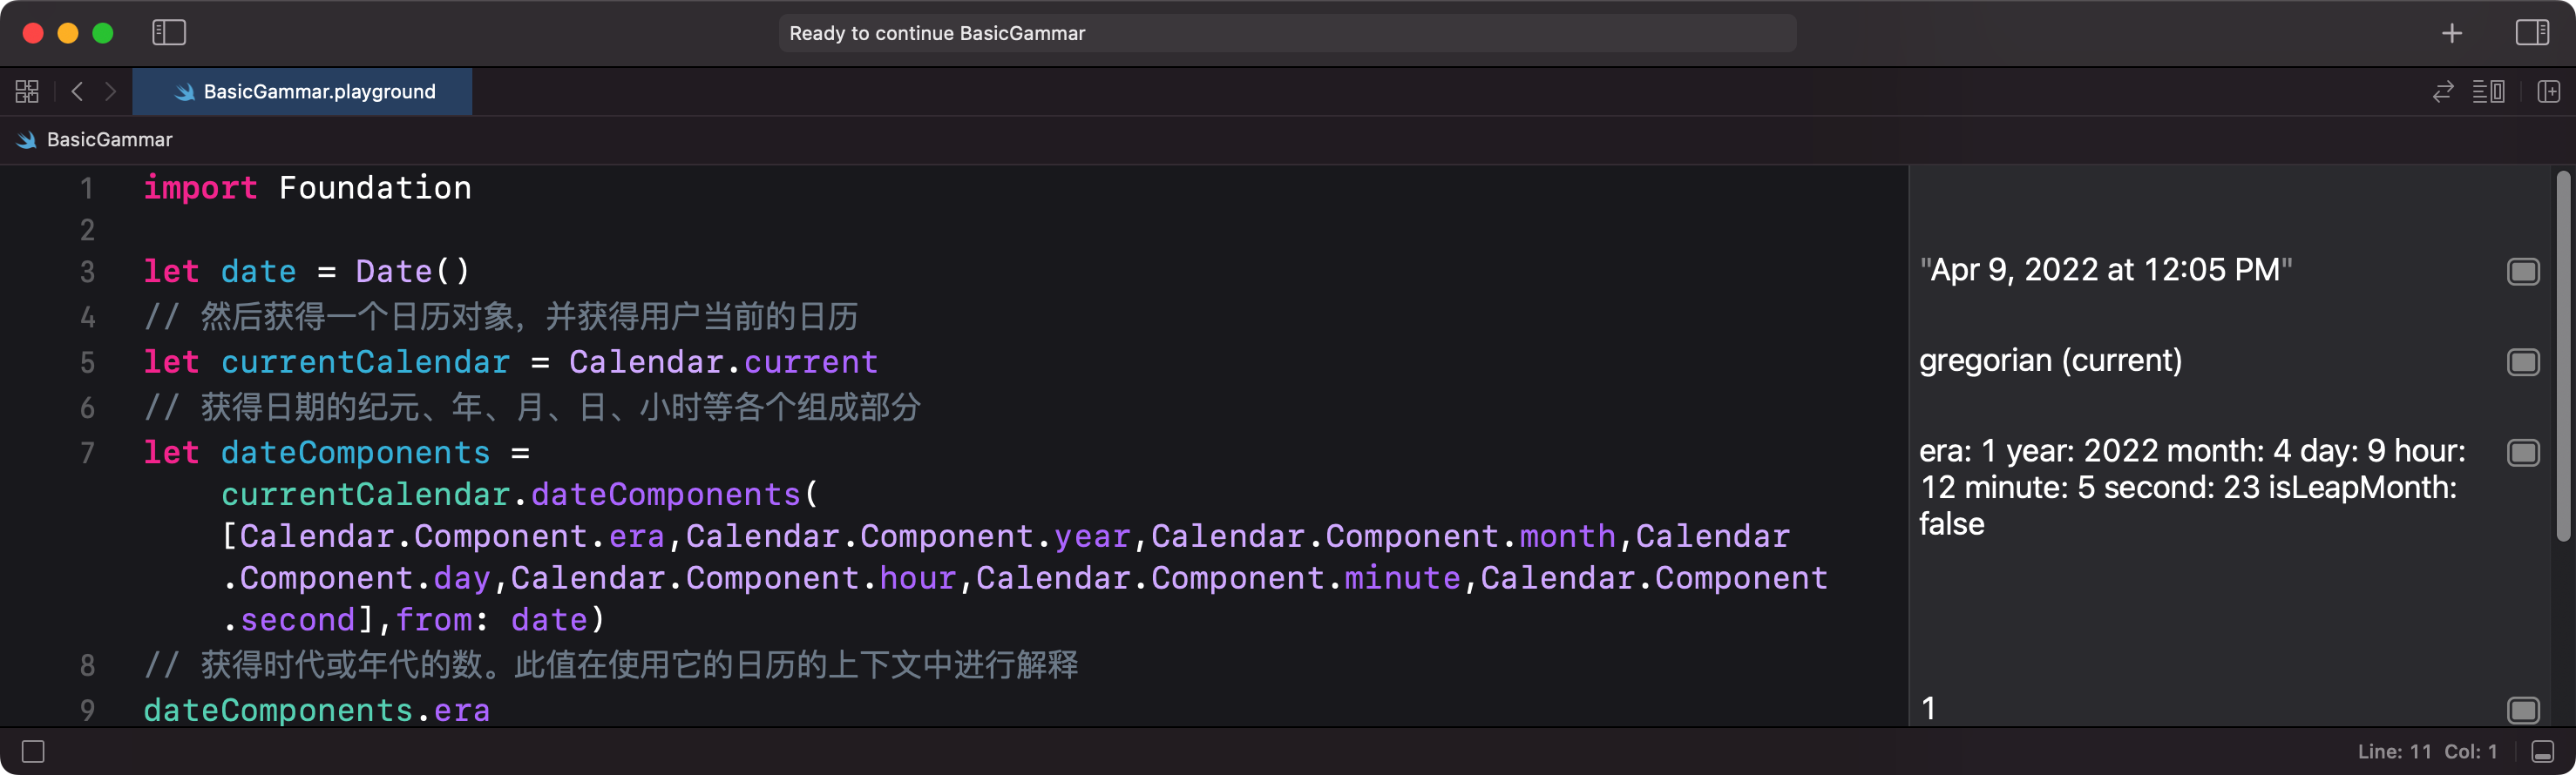Click the 'import' keyword on line 1
The image size is (2576, 775).
[200, 188]
